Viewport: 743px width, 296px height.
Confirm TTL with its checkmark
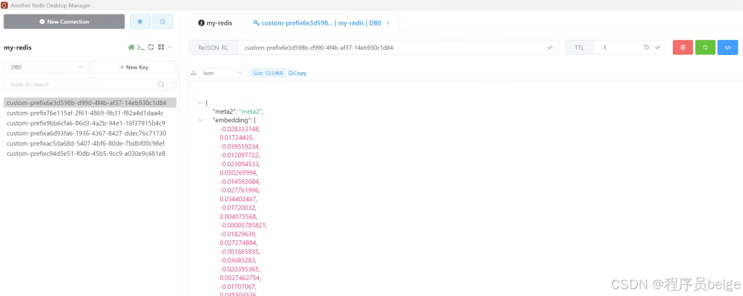pyautogui.click(x=658, y=48)
